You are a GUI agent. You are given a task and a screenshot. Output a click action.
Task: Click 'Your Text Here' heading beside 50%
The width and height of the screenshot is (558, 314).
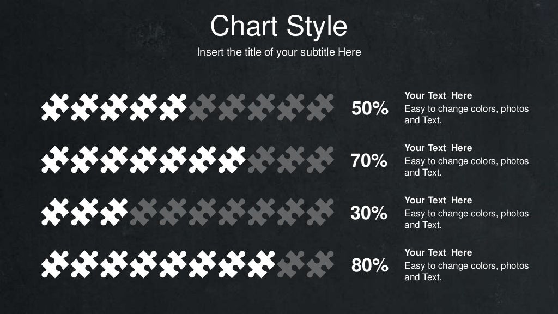(438, 95)
